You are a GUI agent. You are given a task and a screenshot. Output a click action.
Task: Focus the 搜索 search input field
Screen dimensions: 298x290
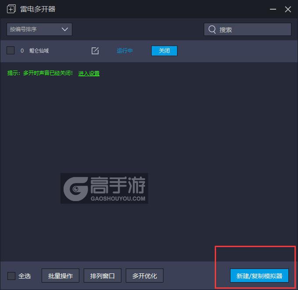248,29
